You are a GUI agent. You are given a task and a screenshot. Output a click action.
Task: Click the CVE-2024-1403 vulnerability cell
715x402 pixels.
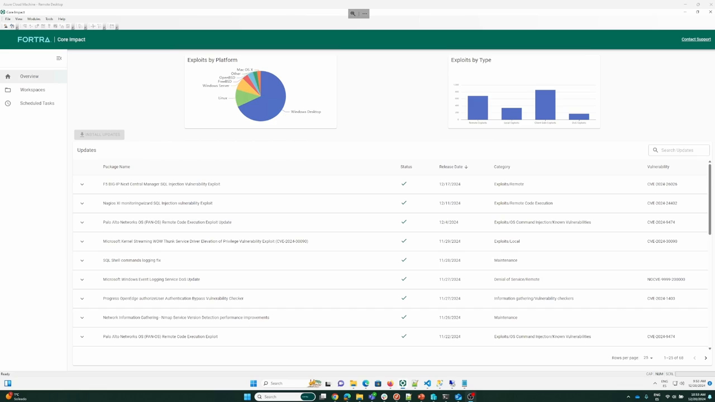(661, 299)
